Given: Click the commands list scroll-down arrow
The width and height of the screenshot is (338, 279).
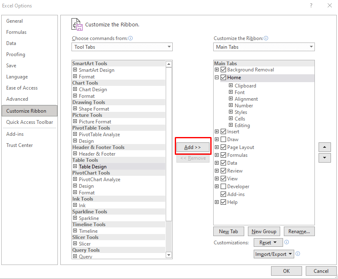Looking at the screenshot, I should pos(169,255).
